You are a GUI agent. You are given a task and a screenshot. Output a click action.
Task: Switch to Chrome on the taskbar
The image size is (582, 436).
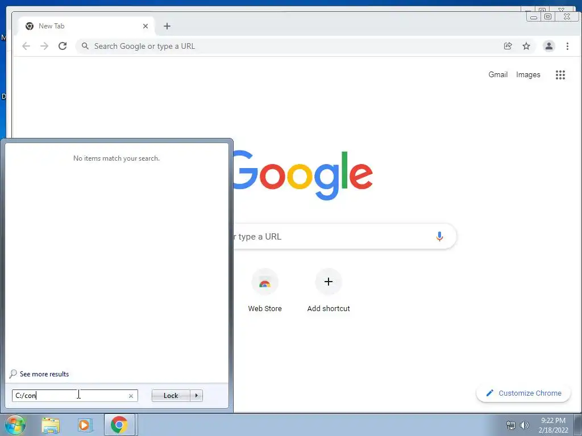119,425
